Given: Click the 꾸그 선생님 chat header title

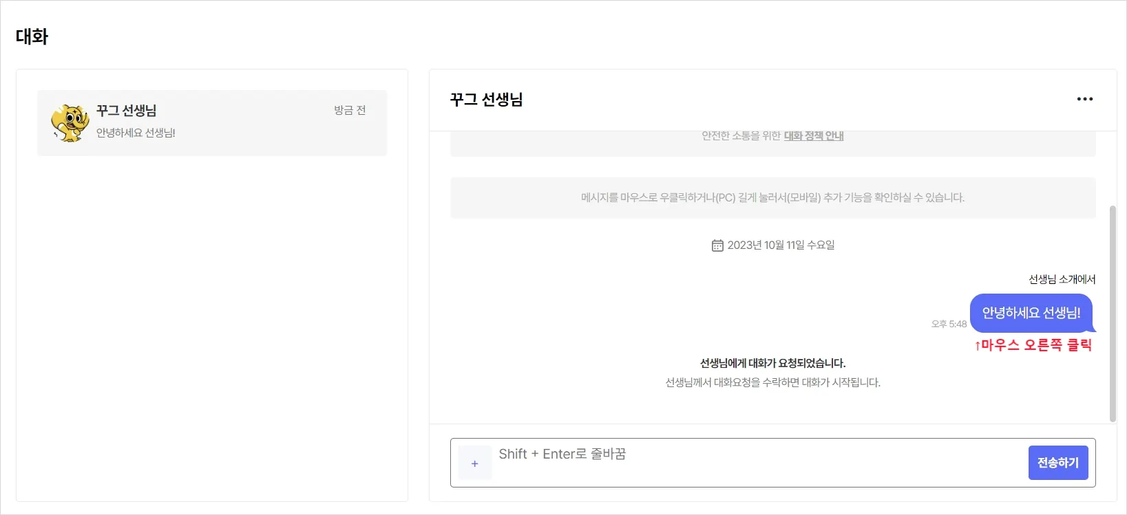Looking at the screenshot, I should 486,100.
